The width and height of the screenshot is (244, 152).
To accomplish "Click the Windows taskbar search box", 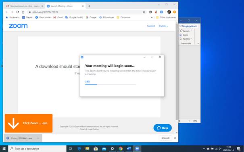I will (x=38, y=149).
